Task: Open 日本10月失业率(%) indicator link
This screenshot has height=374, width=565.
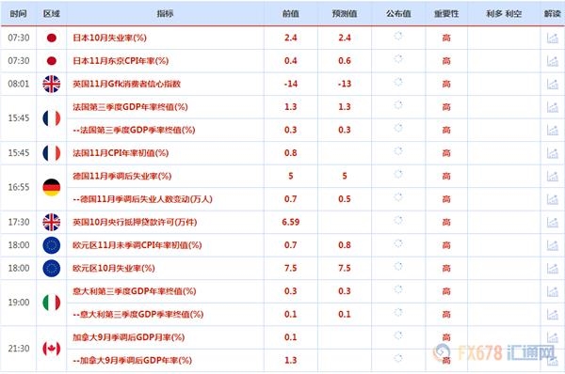Action: coord(109,38)
